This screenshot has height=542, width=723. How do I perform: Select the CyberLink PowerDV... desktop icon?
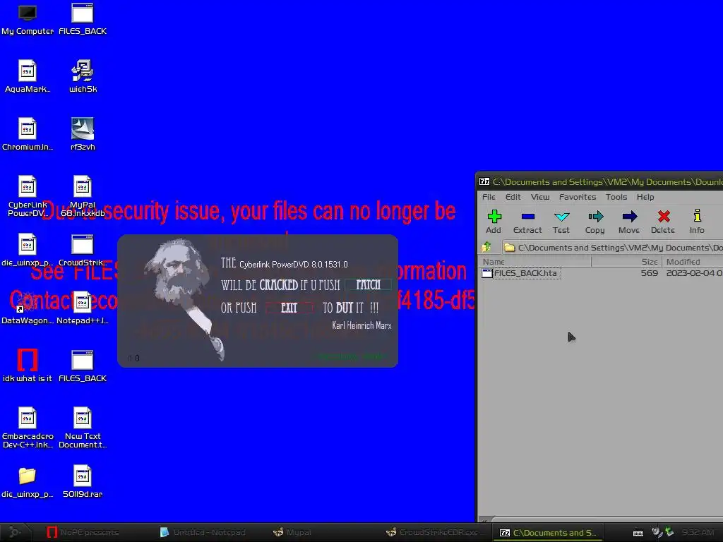point(28,196)
